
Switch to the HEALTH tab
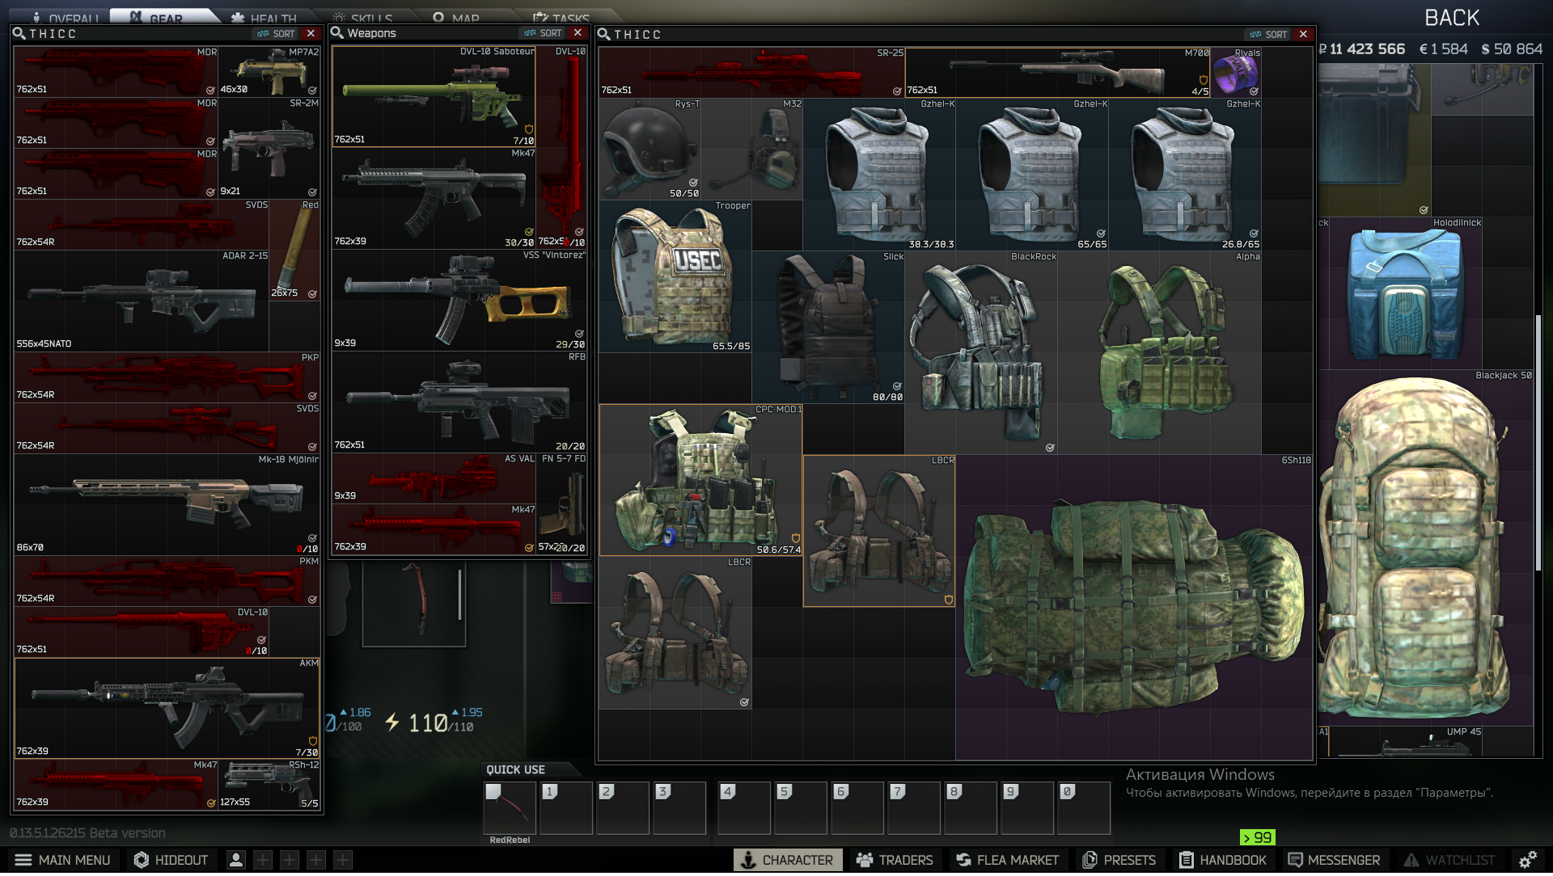click(x=264, y=16)
